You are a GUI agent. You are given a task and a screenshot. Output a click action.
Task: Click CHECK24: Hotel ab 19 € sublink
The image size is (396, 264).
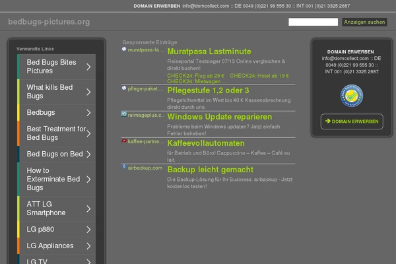point(259,76)
